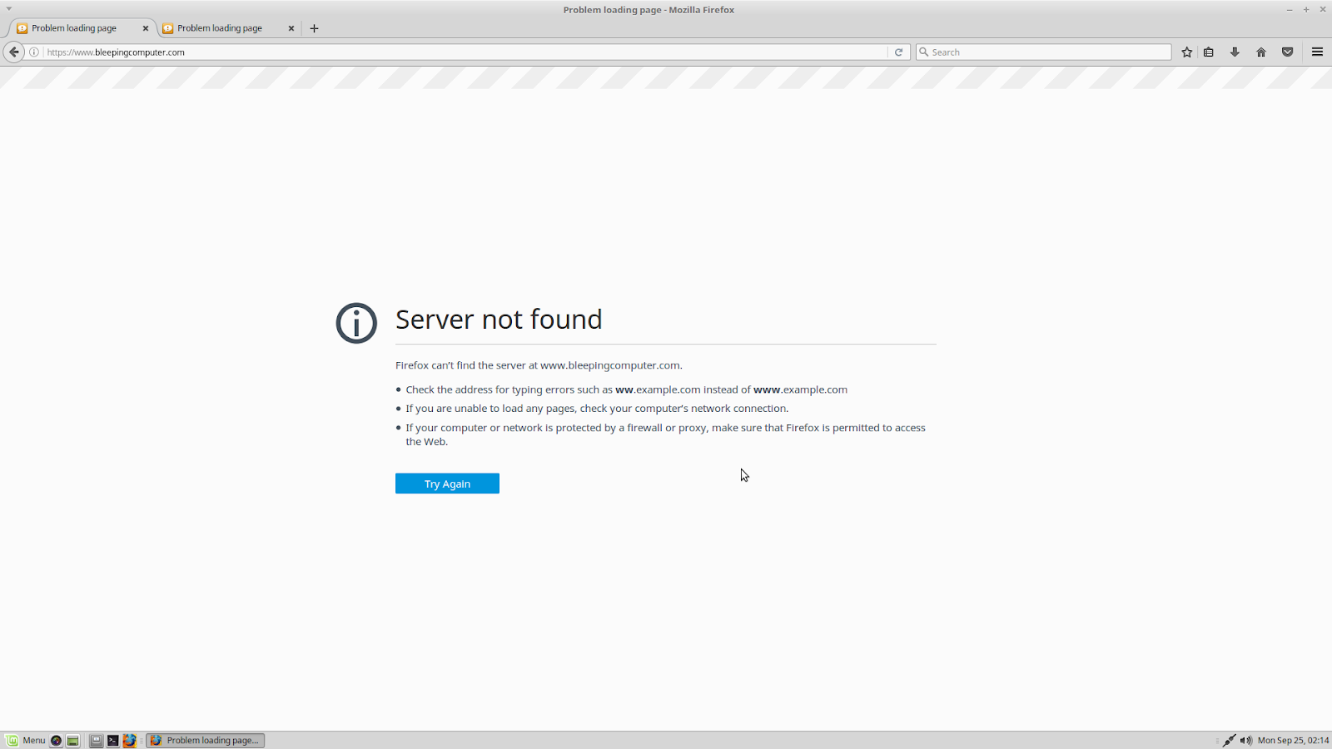Click the Pocket icon in the toolbar

point(1287,52)
